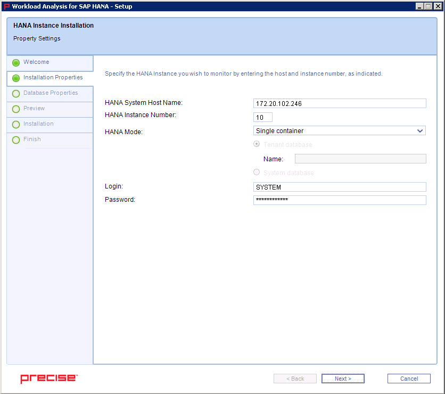Image resolution: width=445 pixels, height=394 pixels.
Task: Click the Installation step indicator circle
Action: (16, 125)
